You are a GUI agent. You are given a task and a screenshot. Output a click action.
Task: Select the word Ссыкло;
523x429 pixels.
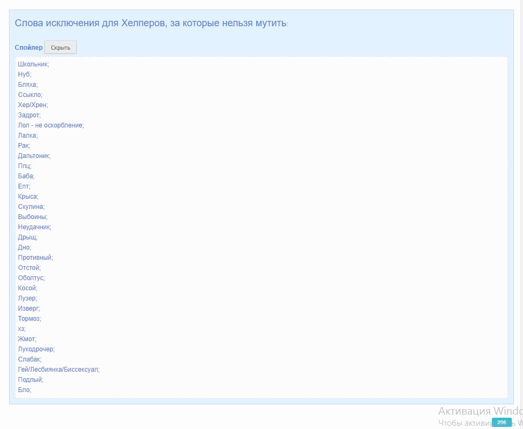[x=30, y=95]
